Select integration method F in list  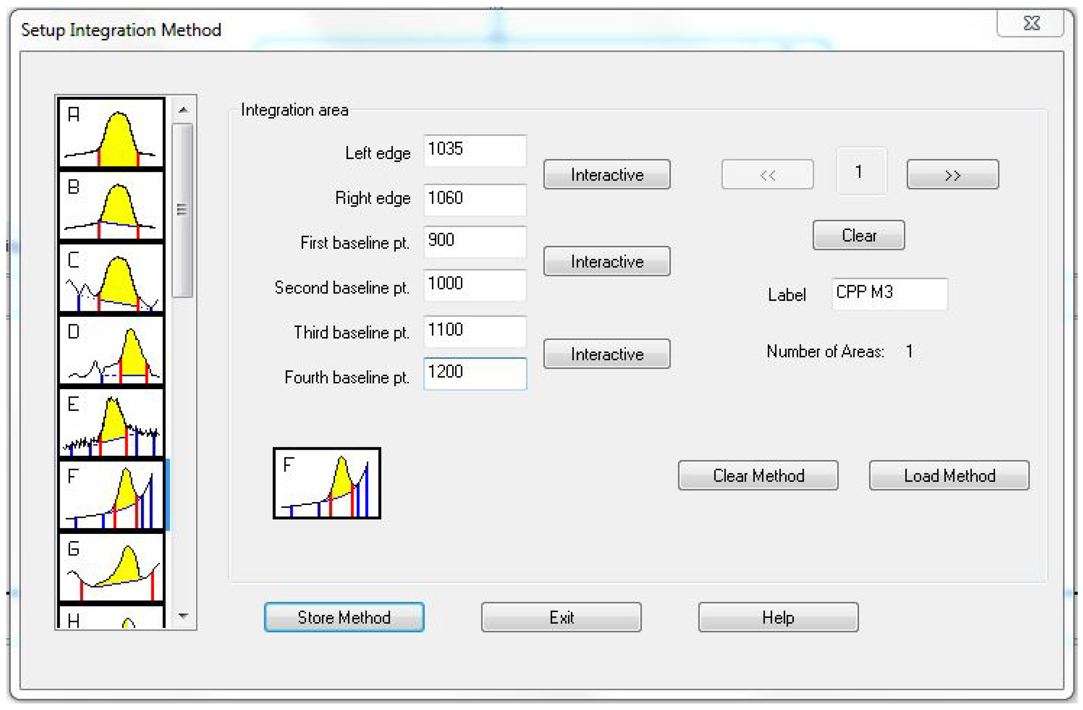[x=111, y=495]
